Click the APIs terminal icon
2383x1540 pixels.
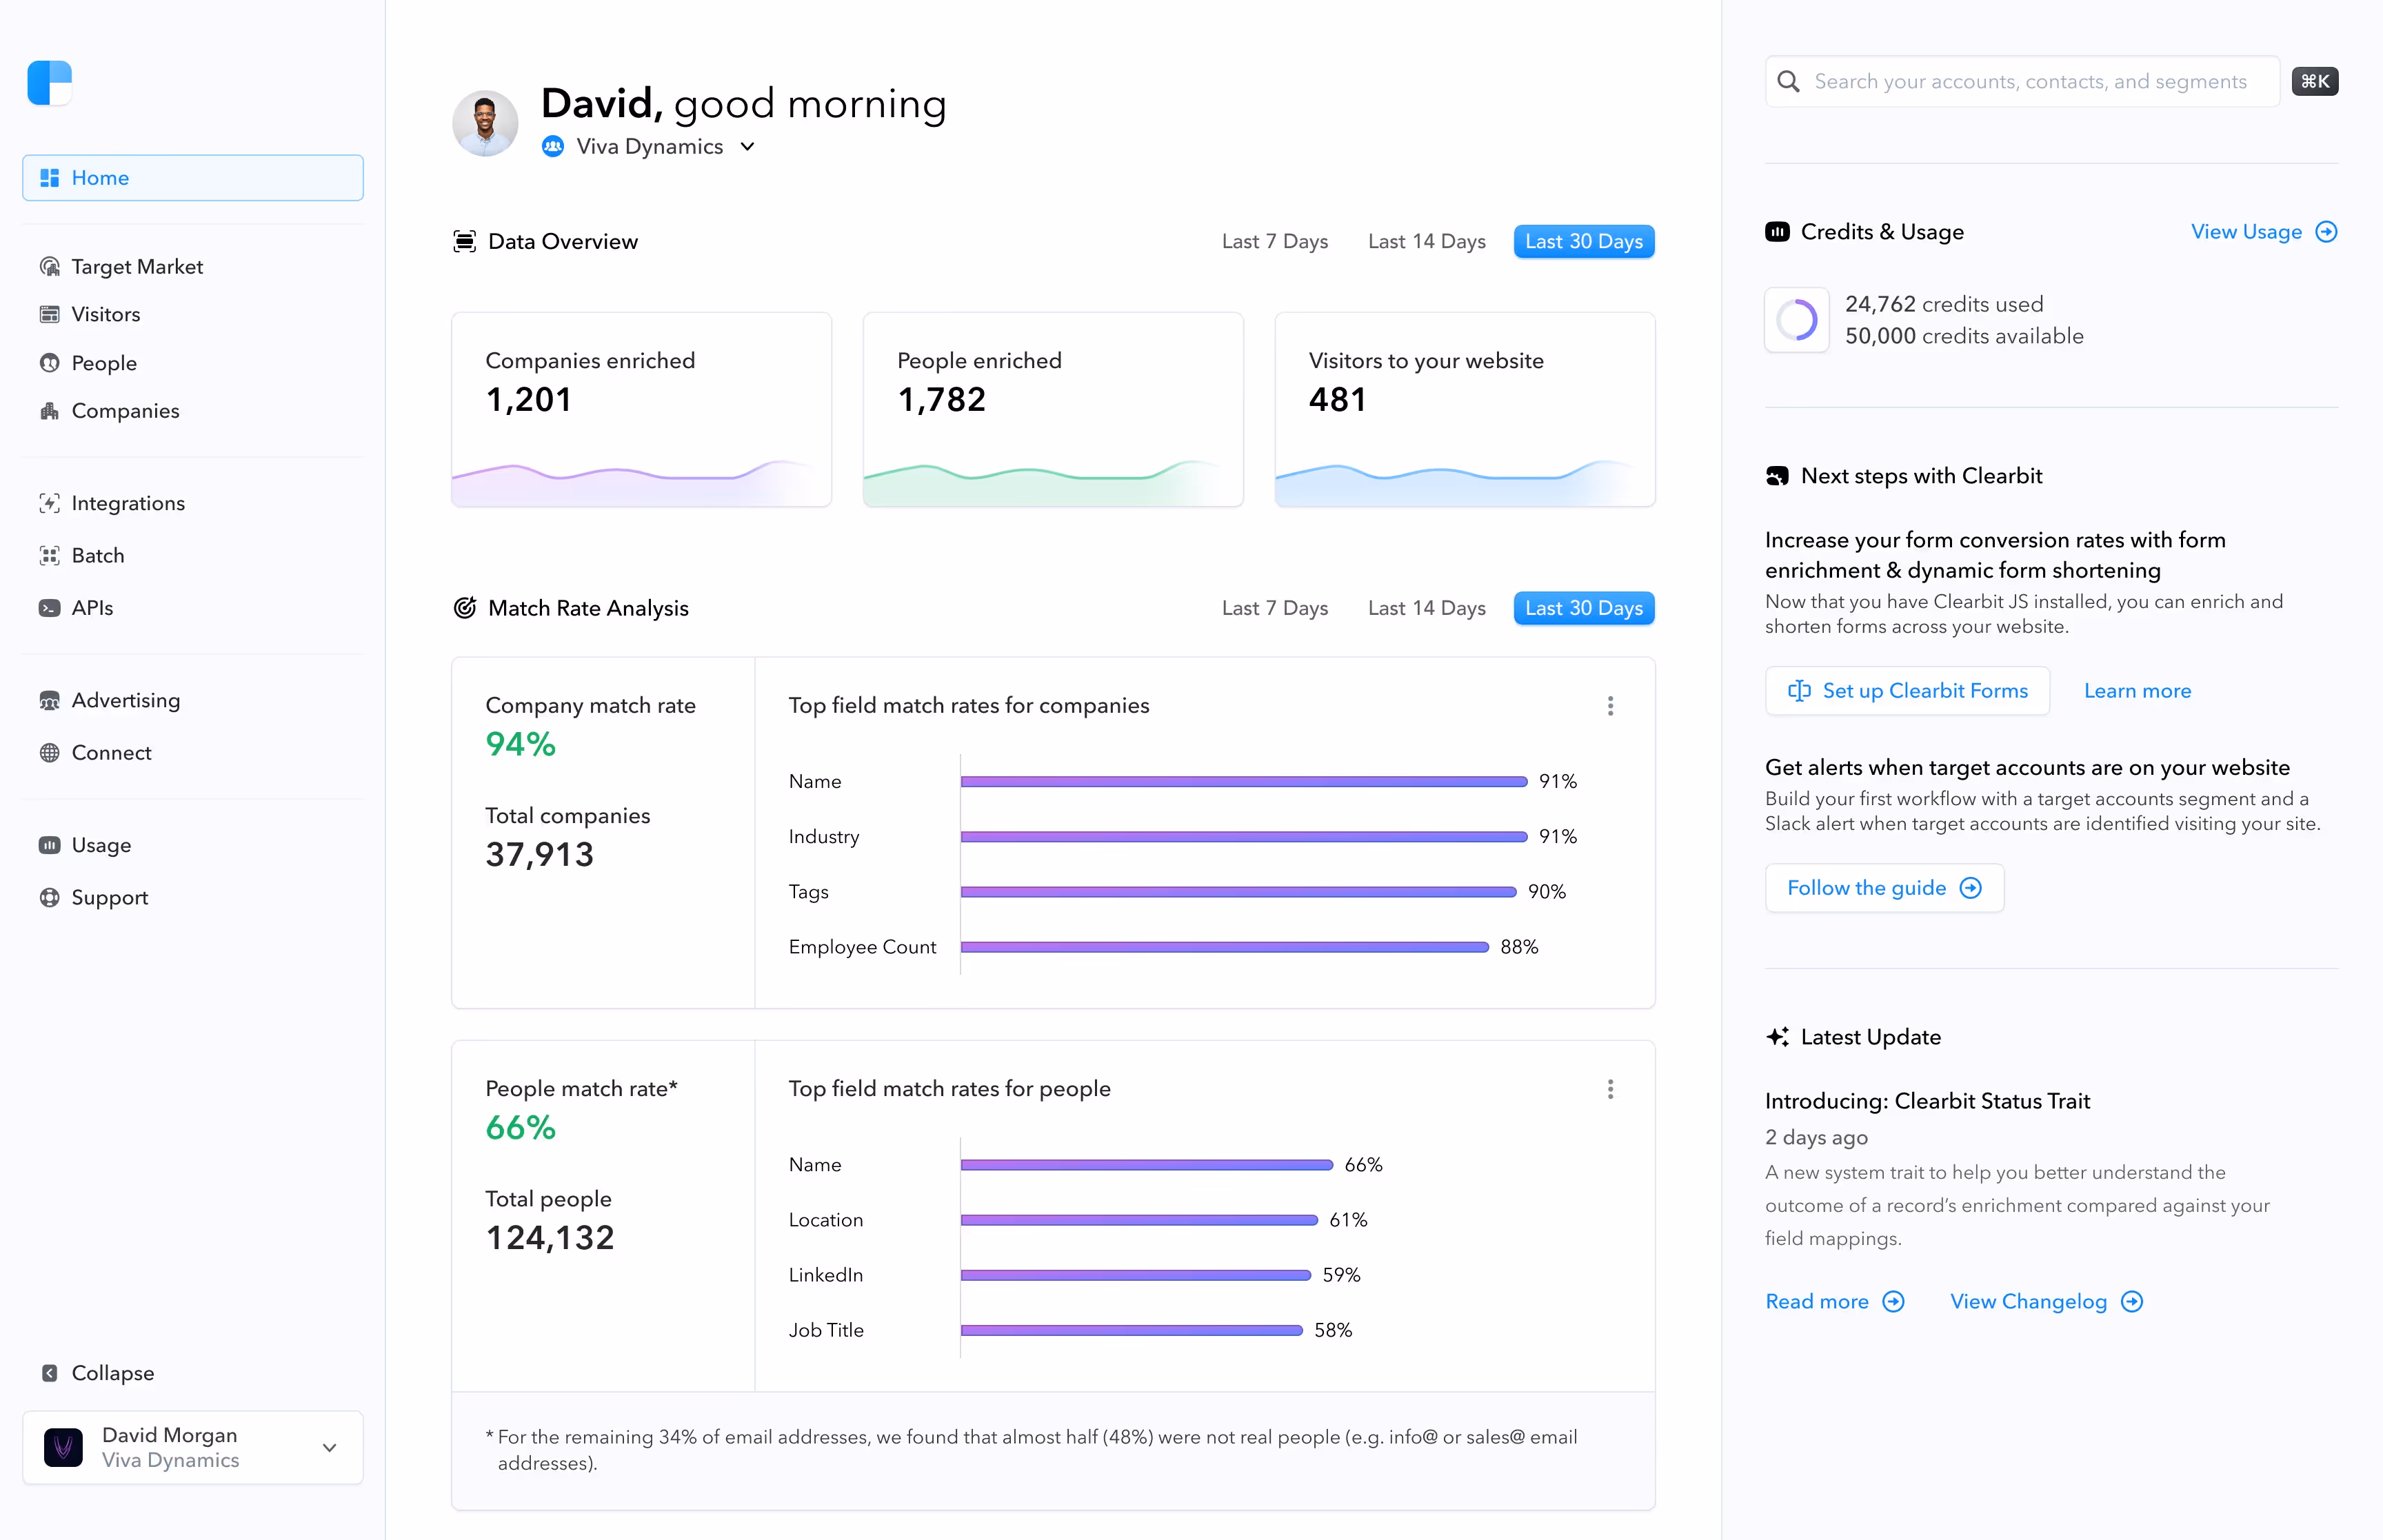coord(50,608)
